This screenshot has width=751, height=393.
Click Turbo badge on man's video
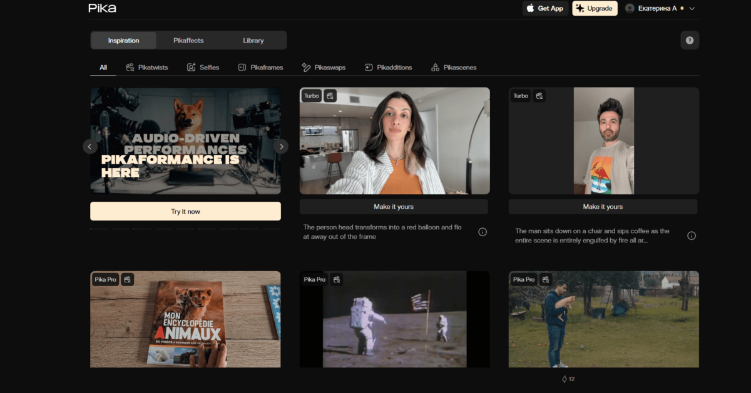coord(521,96)
